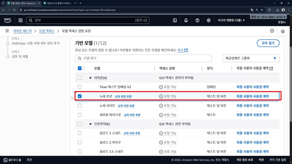Screen dimensions: 292x164
Task: Open the AWS services grid menu
Action: (21, 20)
